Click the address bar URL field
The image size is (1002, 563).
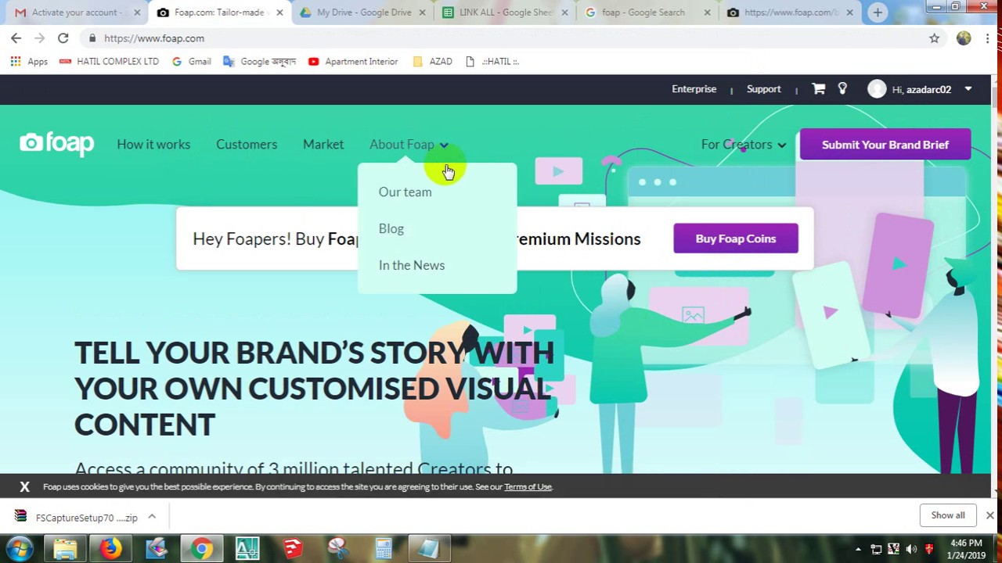[501, 38]
